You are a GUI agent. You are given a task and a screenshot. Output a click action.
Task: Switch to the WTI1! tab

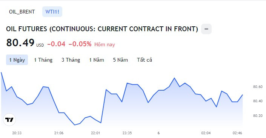[x=52, y=12]
